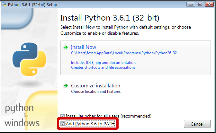The height and width of the screenshot is (133, 216).
Task: Cancel the Python setup
Action: (x=197, y=124)
